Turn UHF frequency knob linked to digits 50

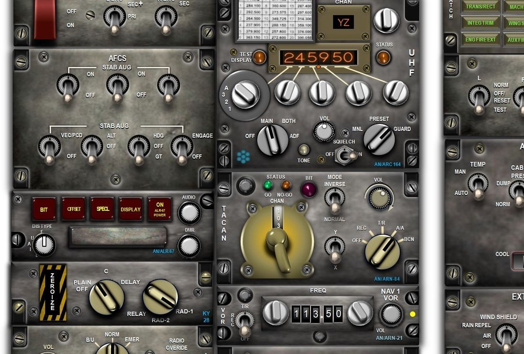coord(395,92)
